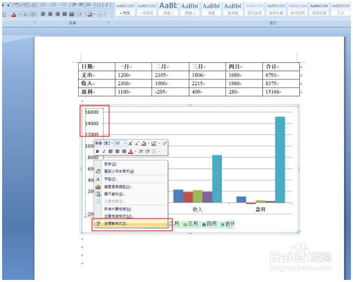Click the ribbon sort icon
Viewport: 353px width, 282px height.
99,5
